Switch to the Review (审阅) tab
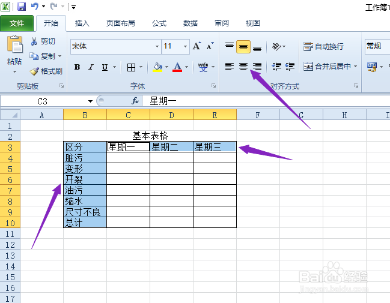 pos(221,23)
